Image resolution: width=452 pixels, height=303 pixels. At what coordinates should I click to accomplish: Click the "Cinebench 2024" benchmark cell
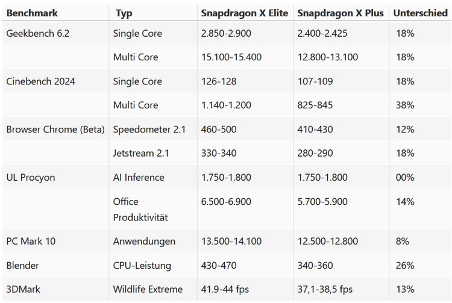(x=40, y=81)
